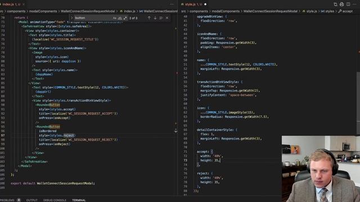360x202 pixels.
Task: Expand replace field via find widget chevron
Action: 71,18
